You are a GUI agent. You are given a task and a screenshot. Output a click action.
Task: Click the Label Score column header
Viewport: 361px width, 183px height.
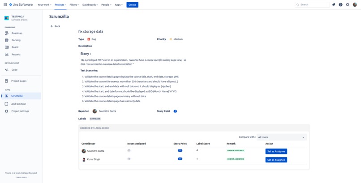click(203, 144)
